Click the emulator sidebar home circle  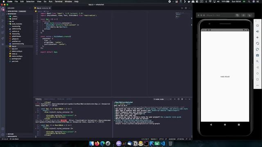(x=257, y=73)
